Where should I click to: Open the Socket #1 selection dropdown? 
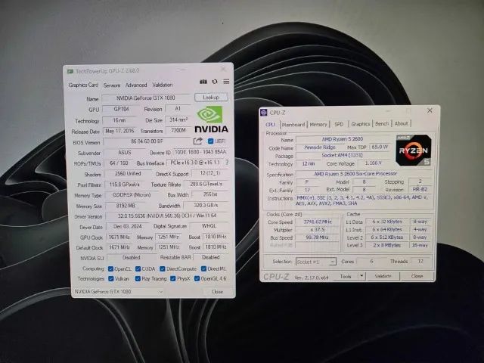pos(316,262)
